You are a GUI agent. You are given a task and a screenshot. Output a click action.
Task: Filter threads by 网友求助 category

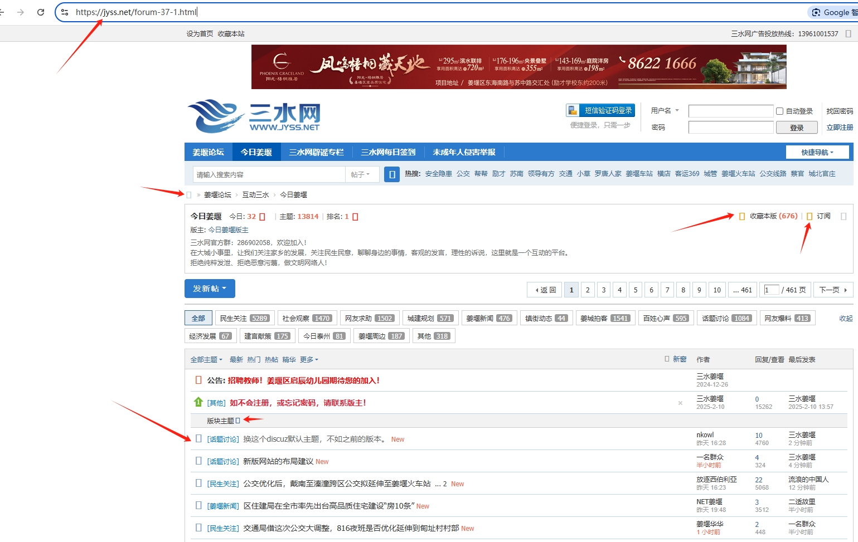coord(370,318)
